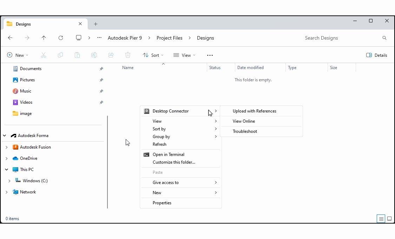This screenshot has height=239, width=395.
Task: Unpin Documents from Quick access
Action: 101,69
